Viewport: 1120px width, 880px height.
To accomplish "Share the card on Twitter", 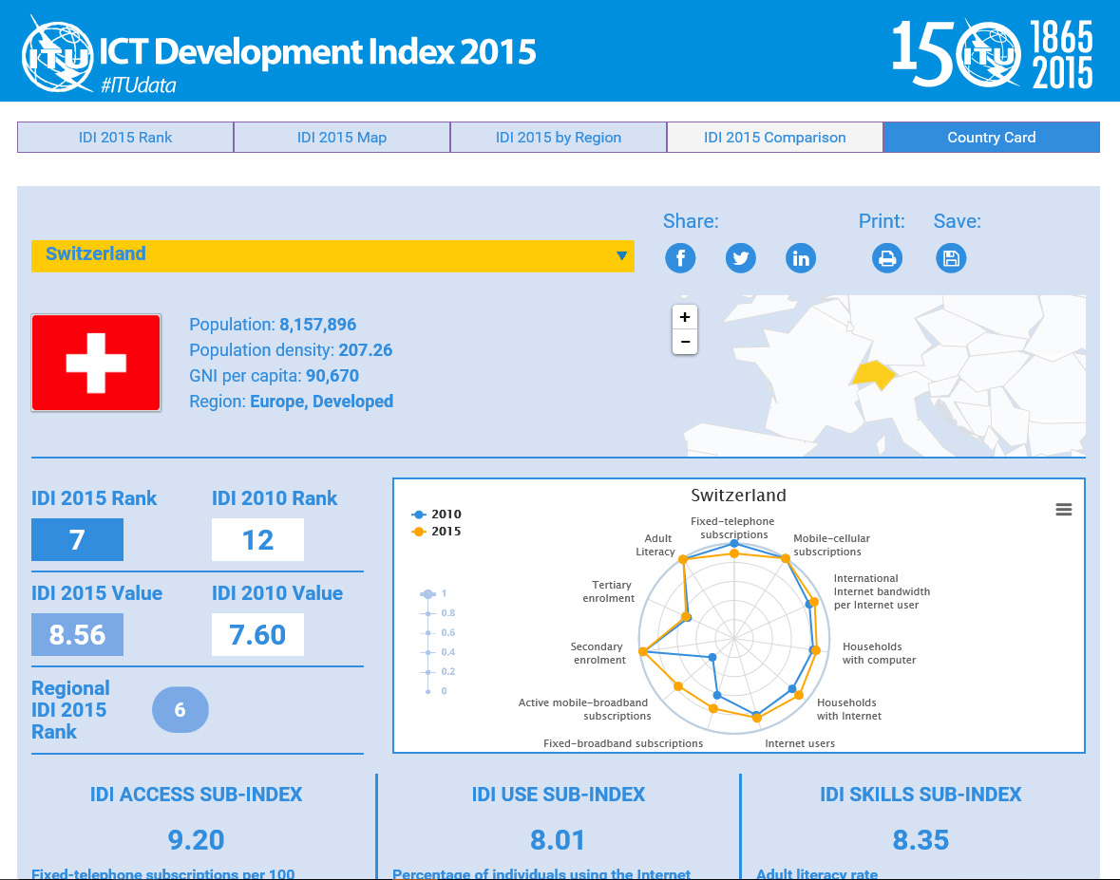I will coord(741,257).
